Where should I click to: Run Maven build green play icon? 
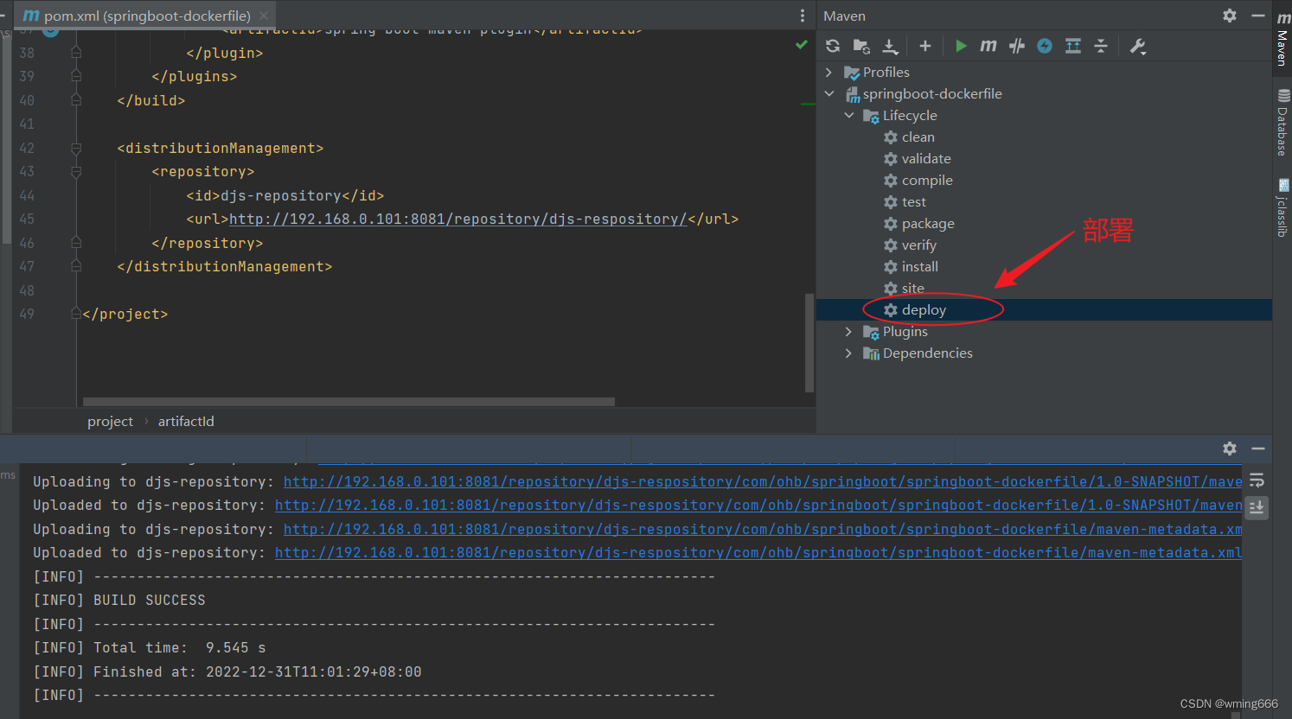961,46
